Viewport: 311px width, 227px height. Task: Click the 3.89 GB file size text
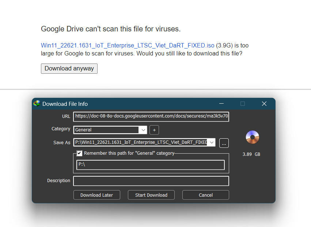[251, 154]
